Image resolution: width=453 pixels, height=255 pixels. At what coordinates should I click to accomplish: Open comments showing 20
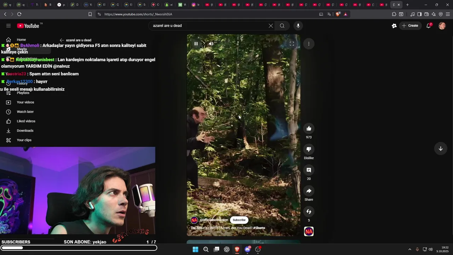pyautogui.click(x=309, y=170)
